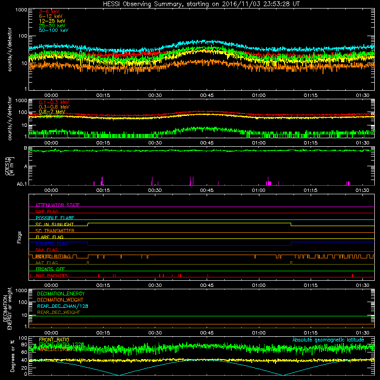Click 00:45 tick label under top panel

click(x=207, y=95)
